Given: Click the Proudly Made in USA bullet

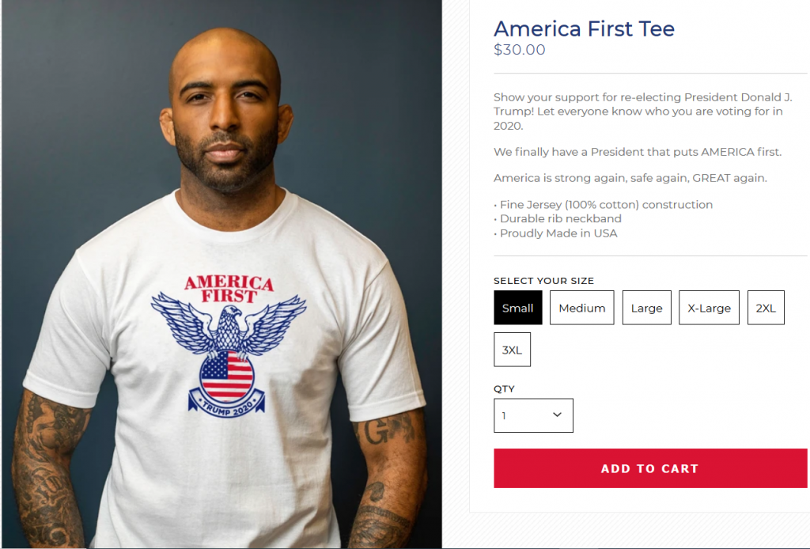Looking at the screenshot, I should coord(556,233).
